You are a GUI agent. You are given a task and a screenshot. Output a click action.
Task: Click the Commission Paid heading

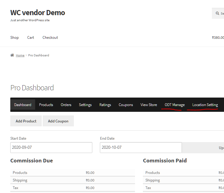click(165, 161)
